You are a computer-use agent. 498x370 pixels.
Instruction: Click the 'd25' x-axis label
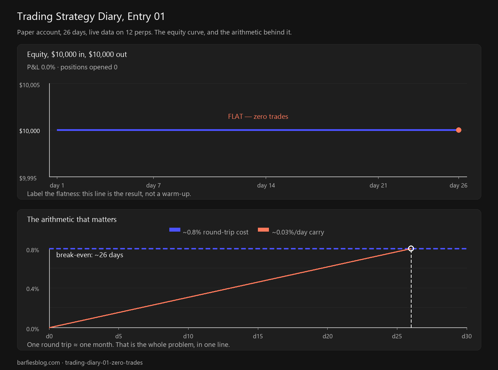[397, 336]
